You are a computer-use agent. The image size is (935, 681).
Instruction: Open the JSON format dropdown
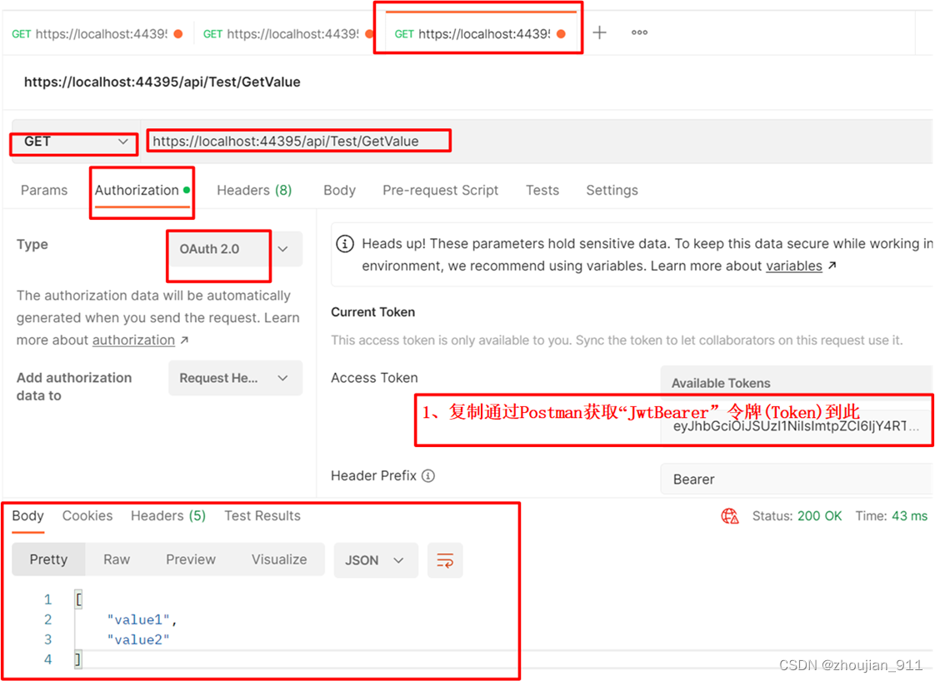tap(374, 560)
